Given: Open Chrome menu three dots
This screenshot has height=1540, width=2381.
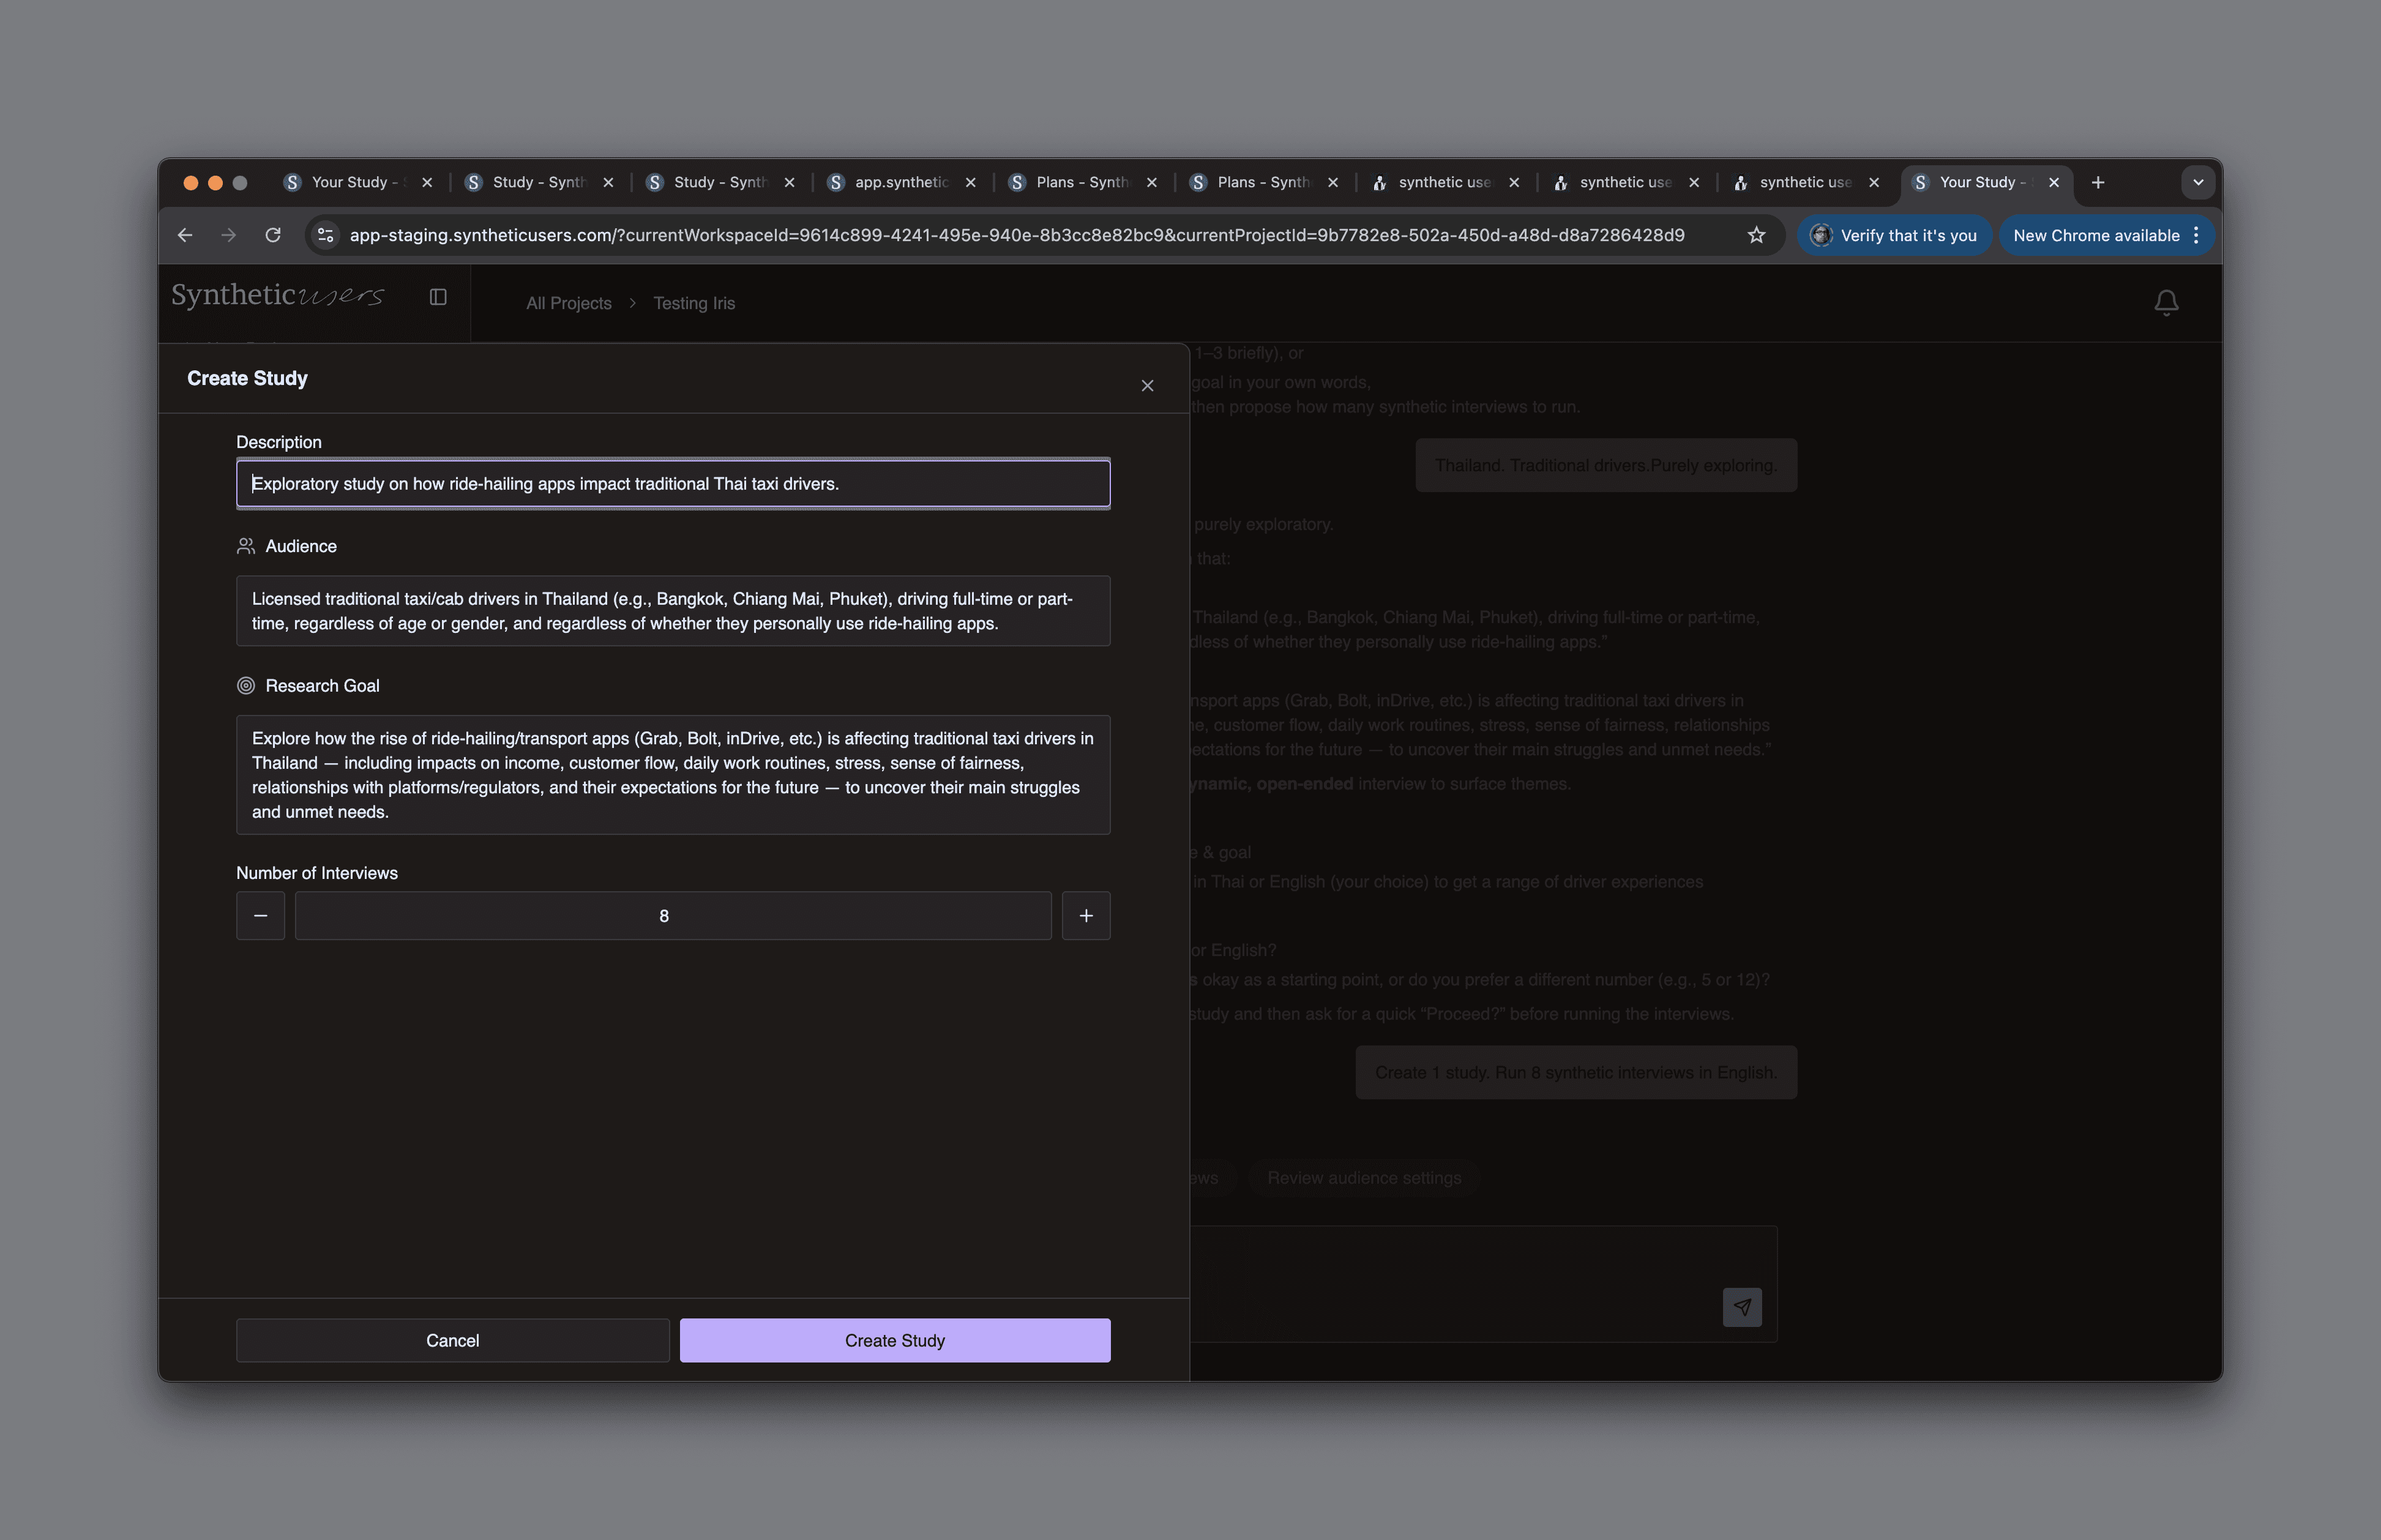Looking at the screenshot, I should click(x=2195, y=236).
